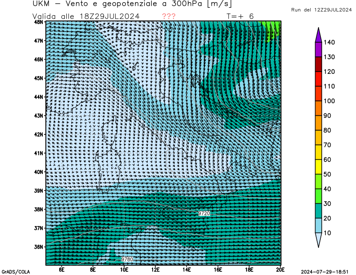Select the bright green 40–50 legend swatch
The width and height of the screenshot is (356, 275).
click(x=319, y=182)
